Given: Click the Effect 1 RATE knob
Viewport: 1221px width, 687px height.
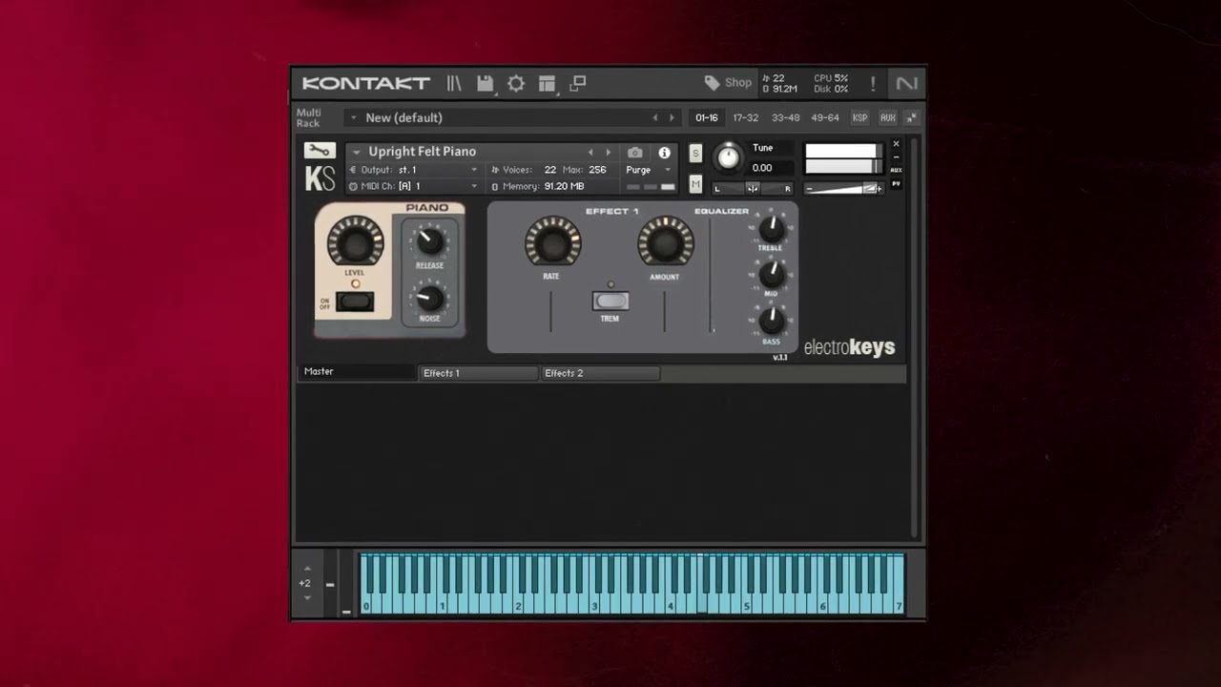Looking at the screenshot, I should coord(552,241).
